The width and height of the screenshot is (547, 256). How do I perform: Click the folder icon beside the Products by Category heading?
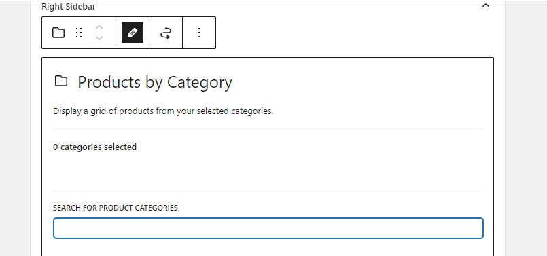tap(61, 81)
